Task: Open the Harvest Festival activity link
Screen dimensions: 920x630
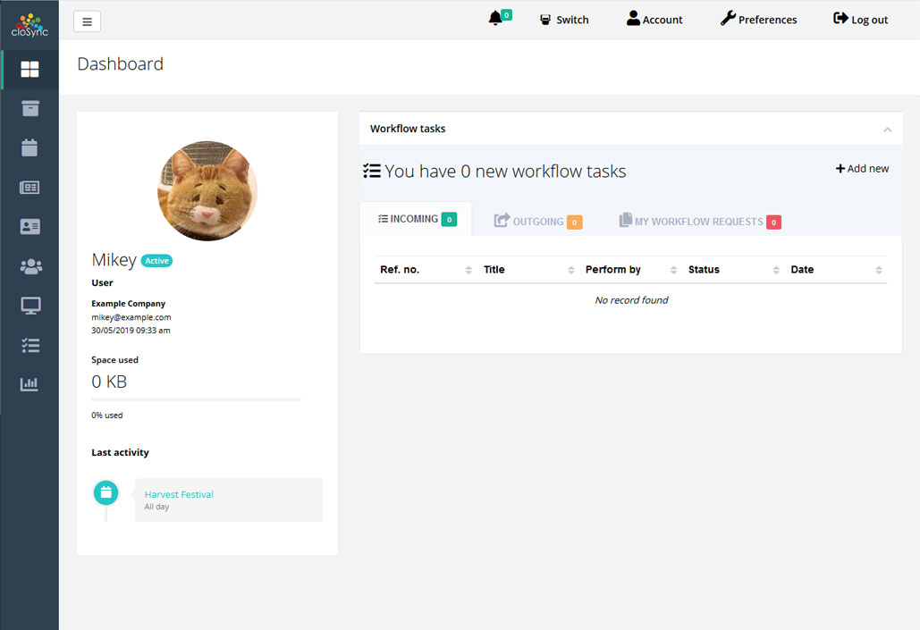Action: tap(179, 494)
